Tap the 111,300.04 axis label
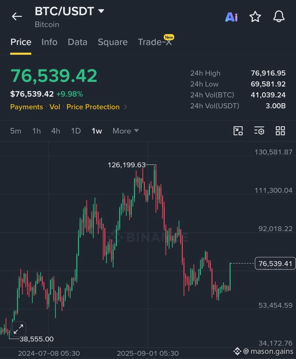Image resolution: width=296 pixels, height=359 pixels. click(274, 190)
